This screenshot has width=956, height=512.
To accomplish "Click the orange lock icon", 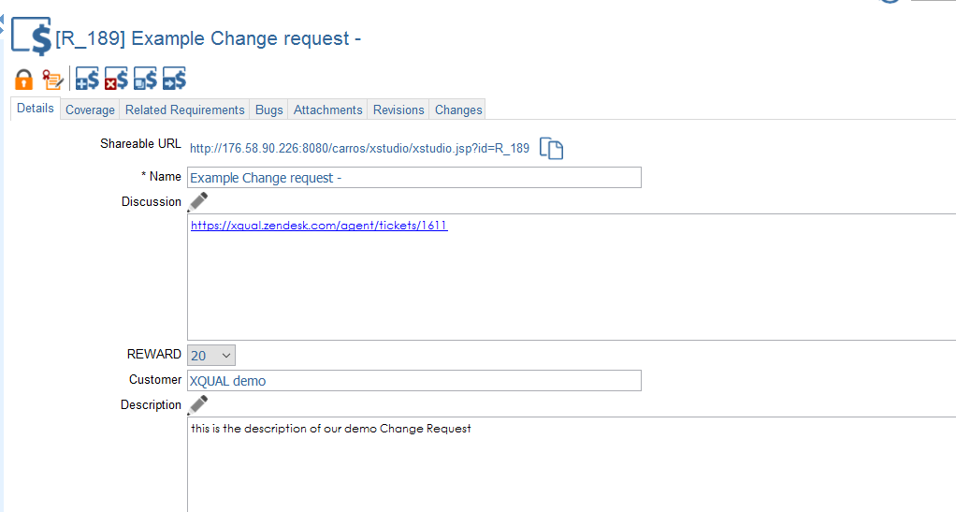I will (23, 80).
